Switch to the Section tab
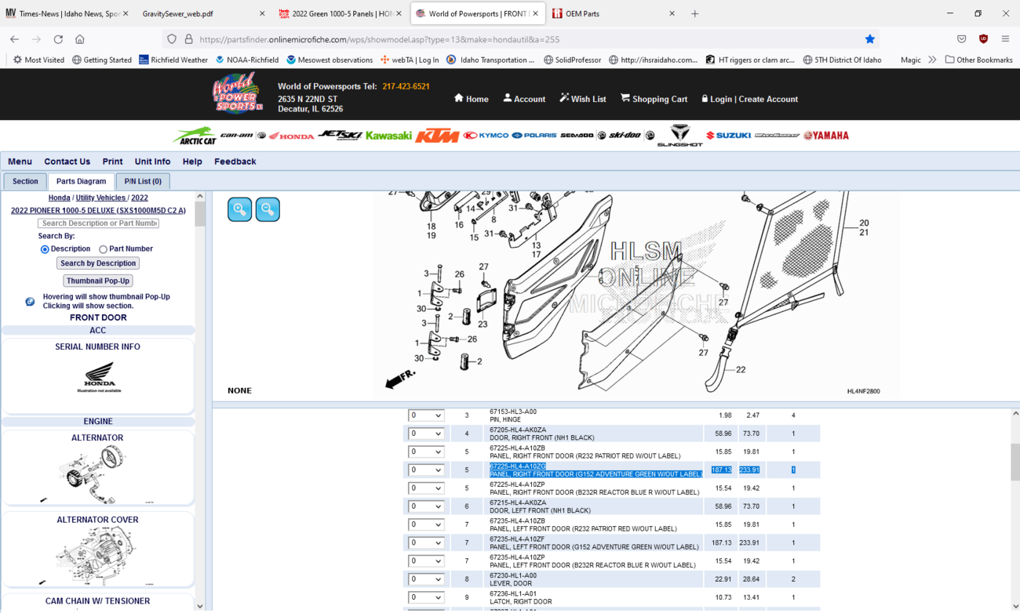The width and height of the screenshot is (1020, 613). [x=25, y=181]
